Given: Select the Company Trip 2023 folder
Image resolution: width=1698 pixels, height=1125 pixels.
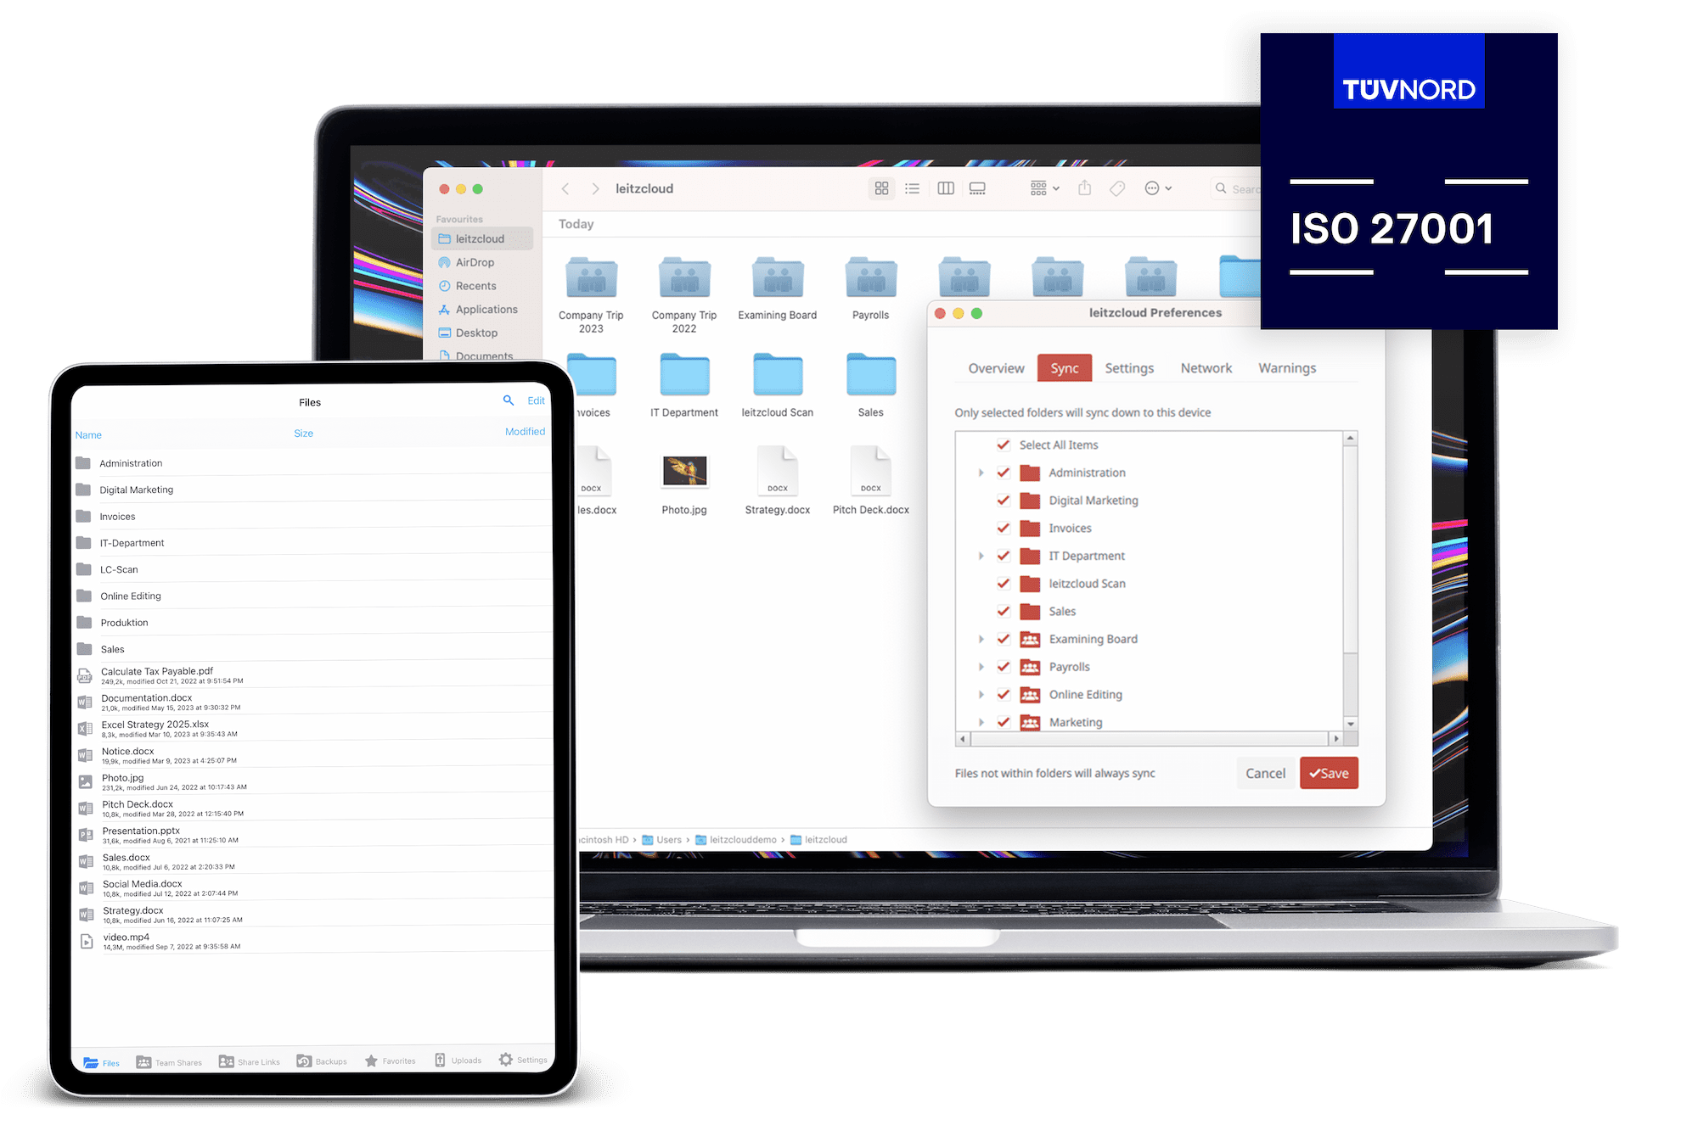Looking at the screenshot, I should click(591, 294).
